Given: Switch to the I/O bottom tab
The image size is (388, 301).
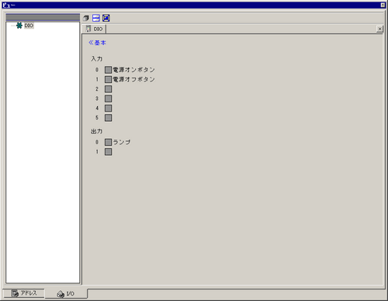Looking at the screenshot, I should point(66,294).
